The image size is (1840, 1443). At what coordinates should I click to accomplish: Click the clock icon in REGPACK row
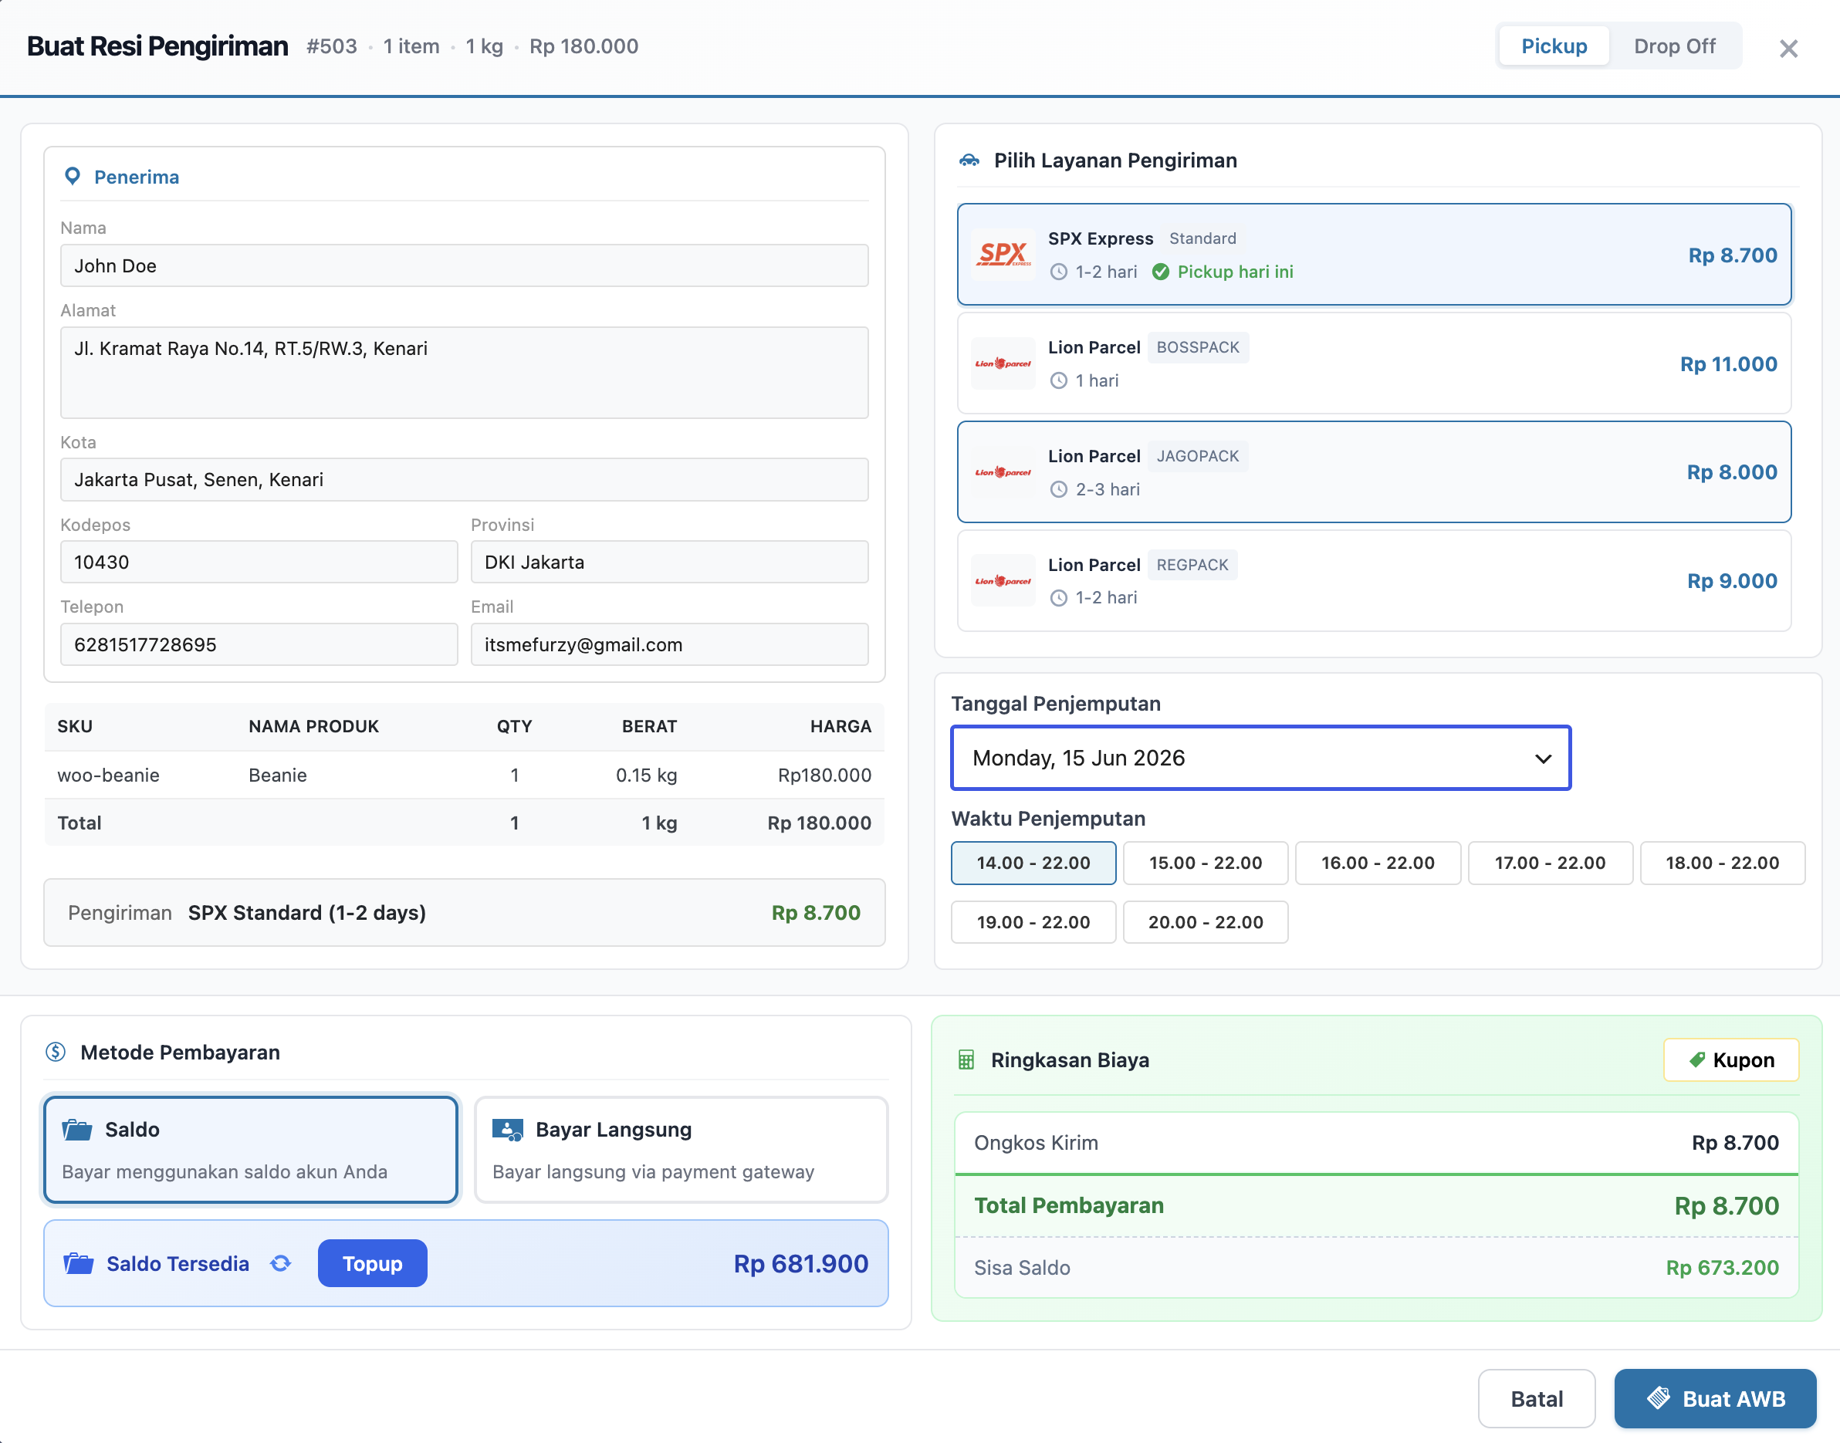1059,598
